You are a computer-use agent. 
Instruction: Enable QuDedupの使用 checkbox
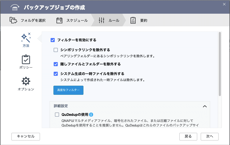click(57, 115)
